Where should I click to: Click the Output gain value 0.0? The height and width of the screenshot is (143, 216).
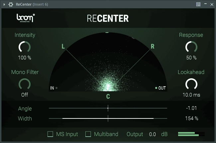click(x=153, y=134)
